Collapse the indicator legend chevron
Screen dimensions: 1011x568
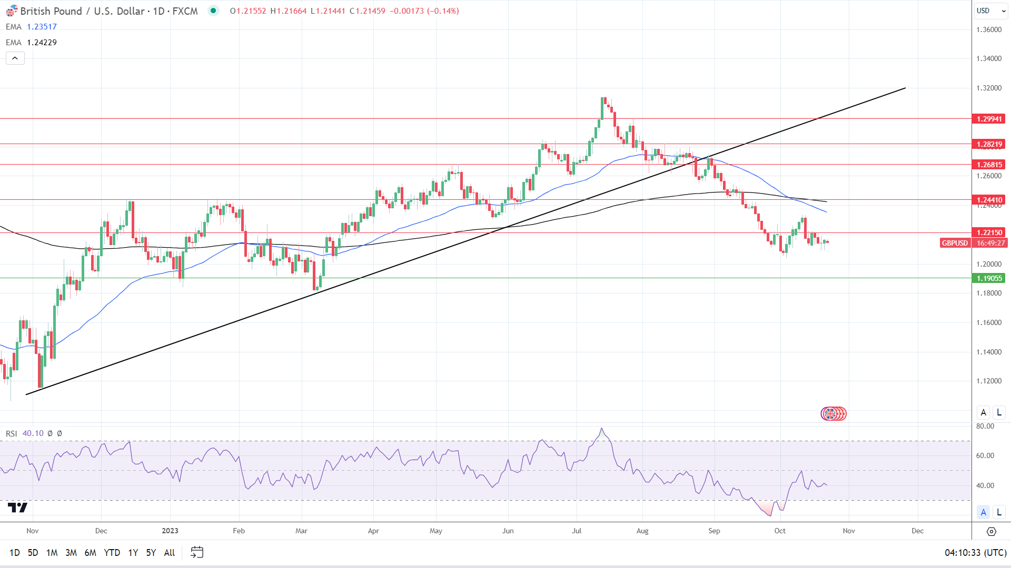pyautogui.click(x=15, y=58)
